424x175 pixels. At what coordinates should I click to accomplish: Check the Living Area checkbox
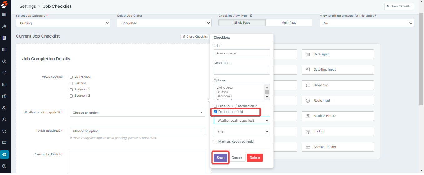71,77
